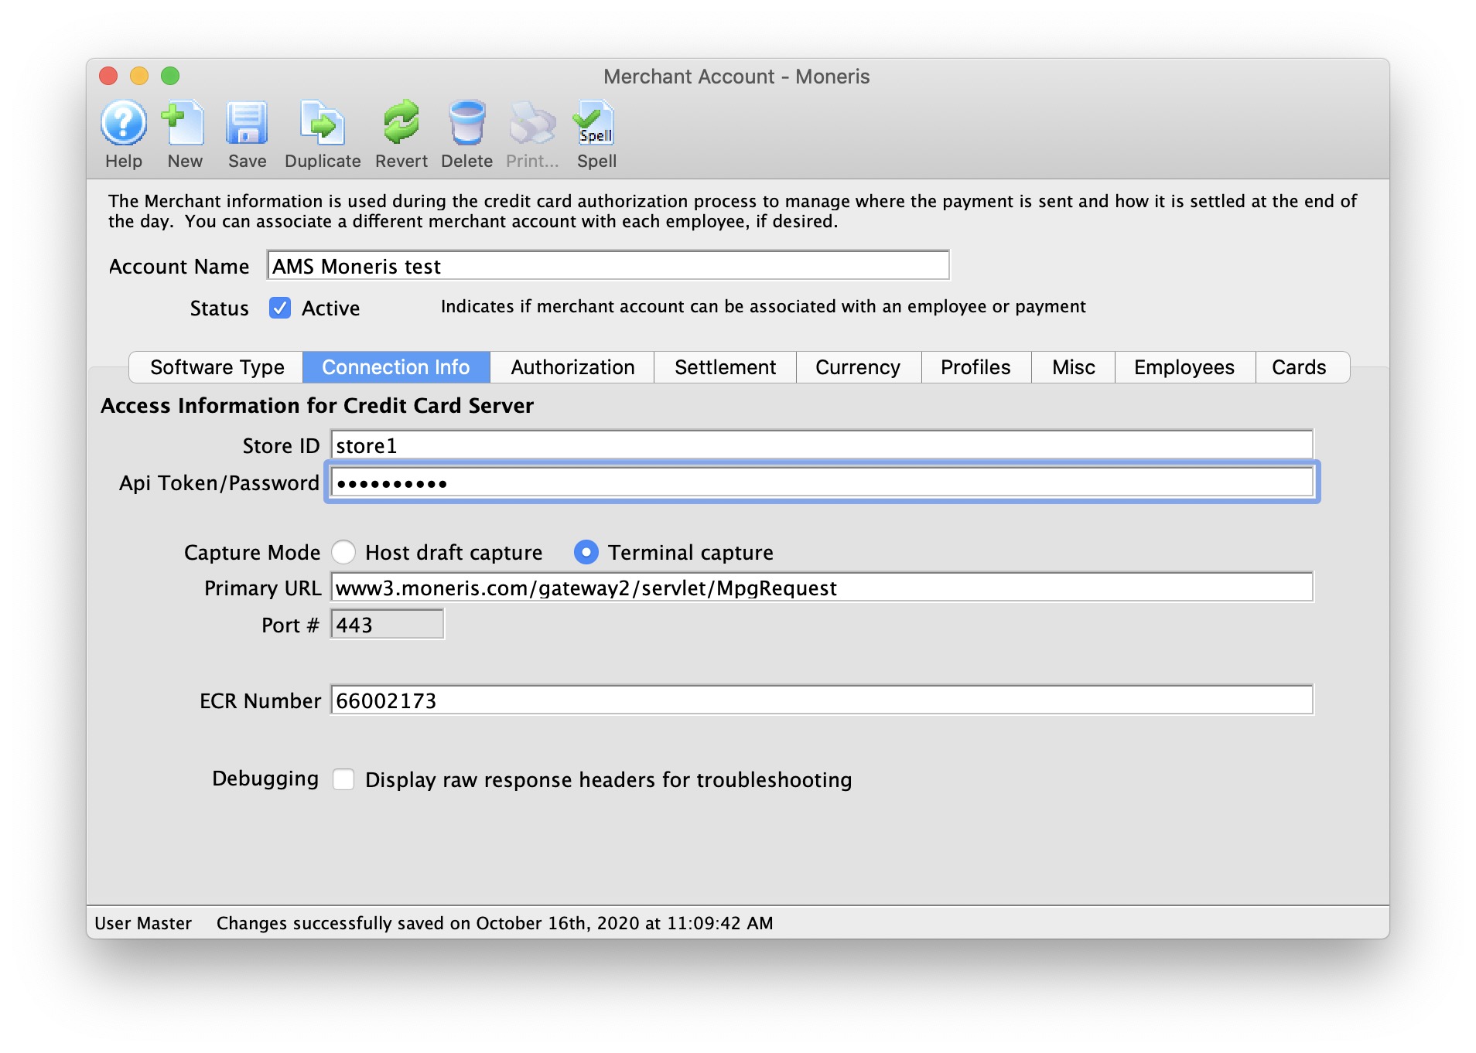The width and height of the screenshot is (1476, 1053).
Task: Select Host draft capture mode
Action: point(343,552)
